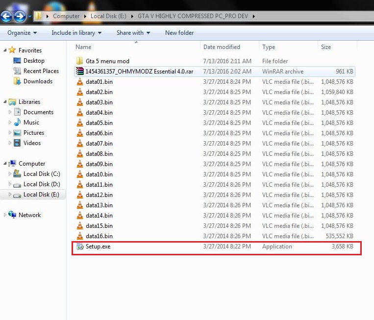
Task: Click the Documents library icon
Action: point(17,112)
